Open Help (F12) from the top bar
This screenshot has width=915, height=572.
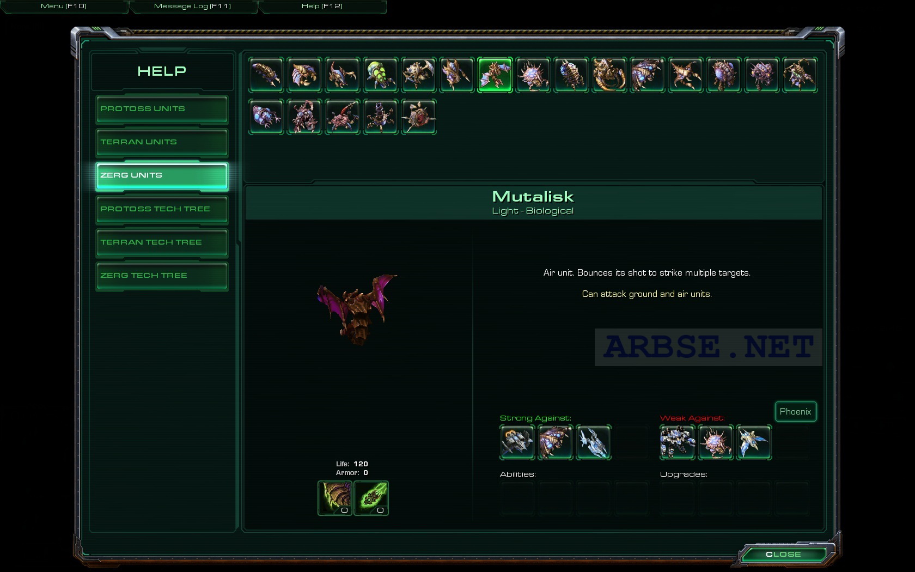pyautogui.click(x=322, y=6)
